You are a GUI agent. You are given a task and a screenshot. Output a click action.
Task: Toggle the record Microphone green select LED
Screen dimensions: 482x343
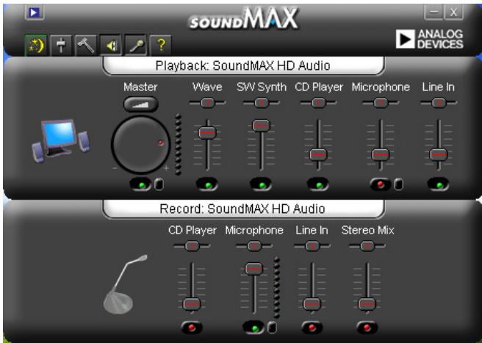click(x=254, y=328)
